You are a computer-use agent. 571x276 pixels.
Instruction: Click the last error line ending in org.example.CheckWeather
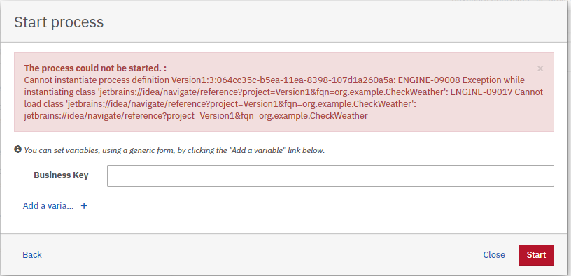(x=196, y=116)
